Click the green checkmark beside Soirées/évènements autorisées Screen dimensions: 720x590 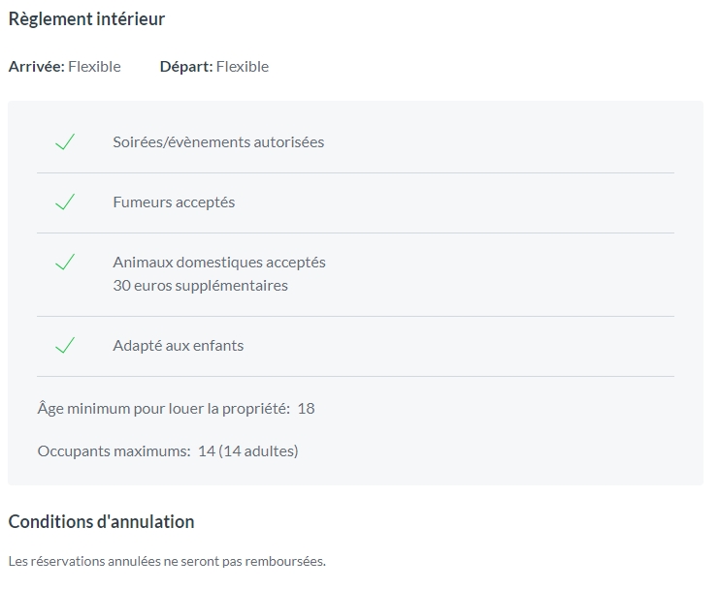click(65, 141)
